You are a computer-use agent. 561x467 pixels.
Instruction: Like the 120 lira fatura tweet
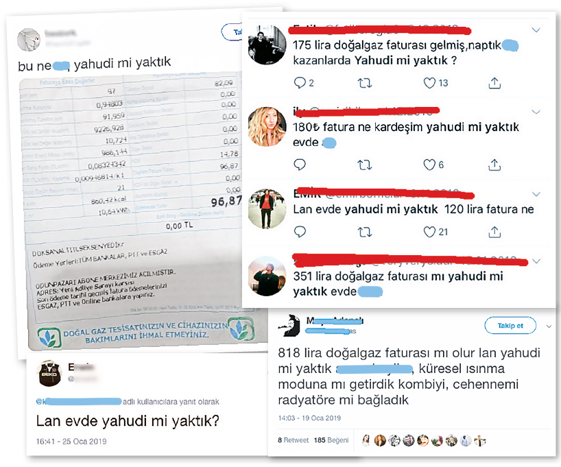[429, 232]
